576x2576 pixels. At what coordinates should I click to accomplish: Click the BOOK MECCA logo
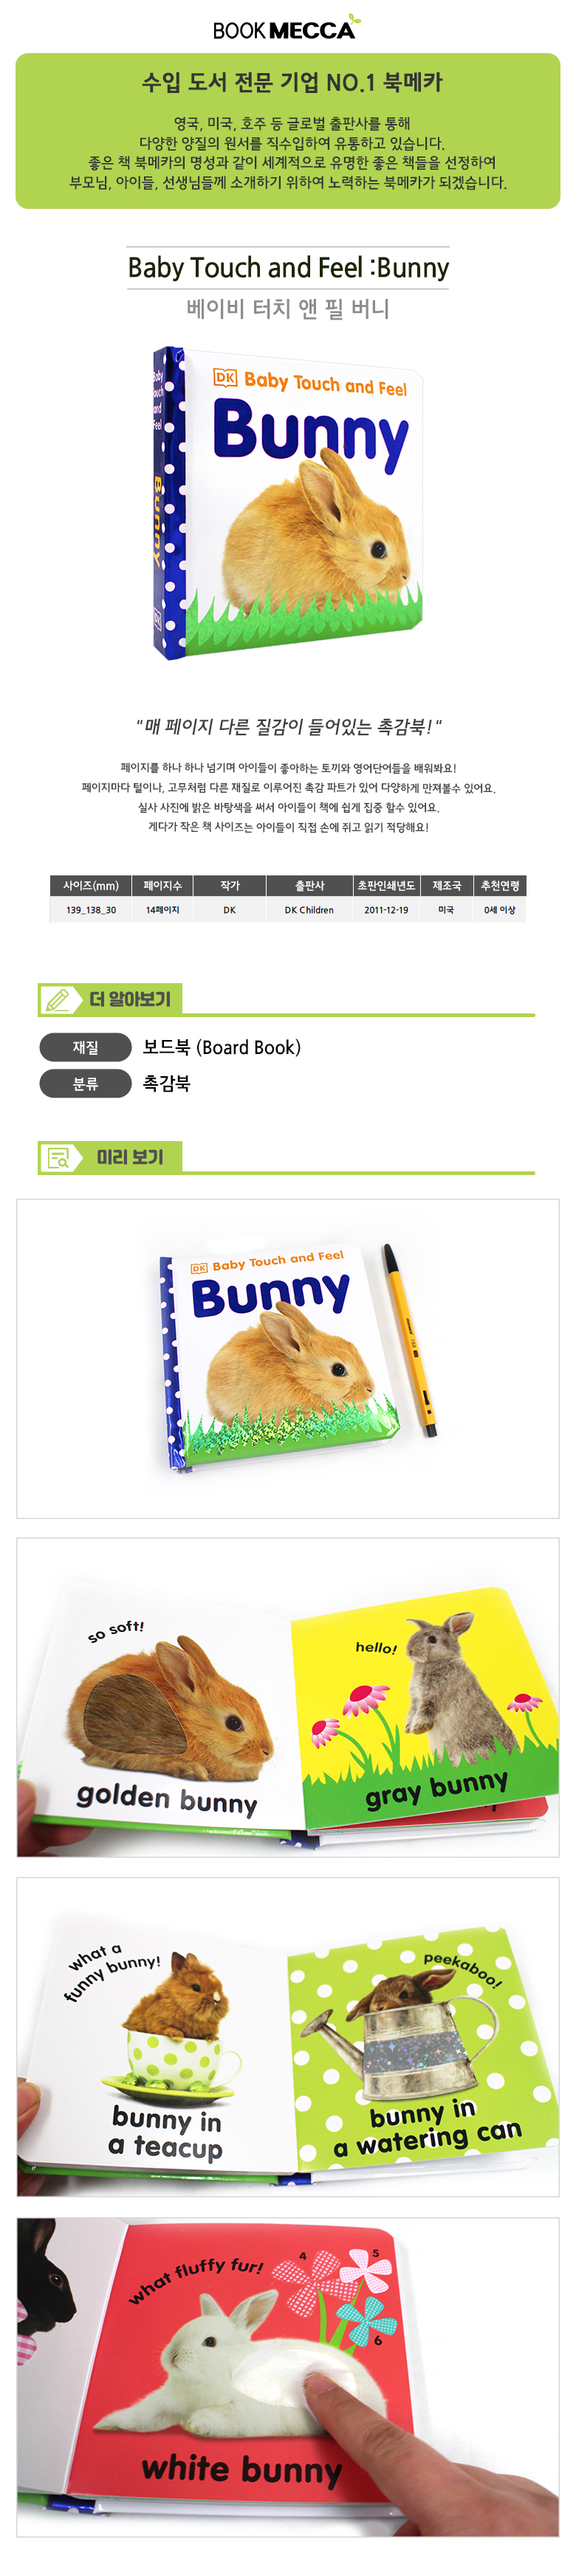[x=286, y=27]
